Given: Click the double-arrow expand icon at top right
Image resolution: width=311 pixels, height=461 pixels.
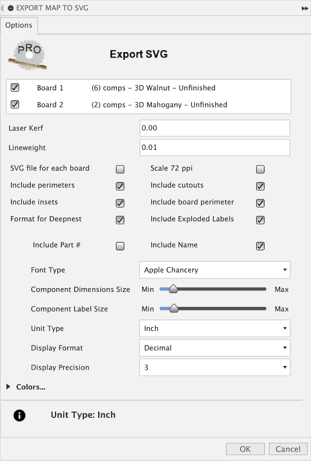Looking at the screenshot, I should pyautogui.click(x=305, y=8).
